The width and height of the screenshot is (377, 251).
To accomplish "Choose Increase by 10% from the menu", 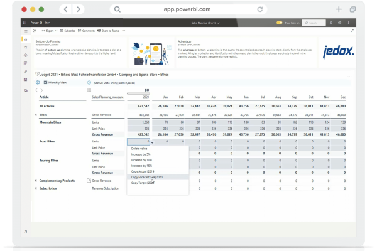I will point(158,160).
